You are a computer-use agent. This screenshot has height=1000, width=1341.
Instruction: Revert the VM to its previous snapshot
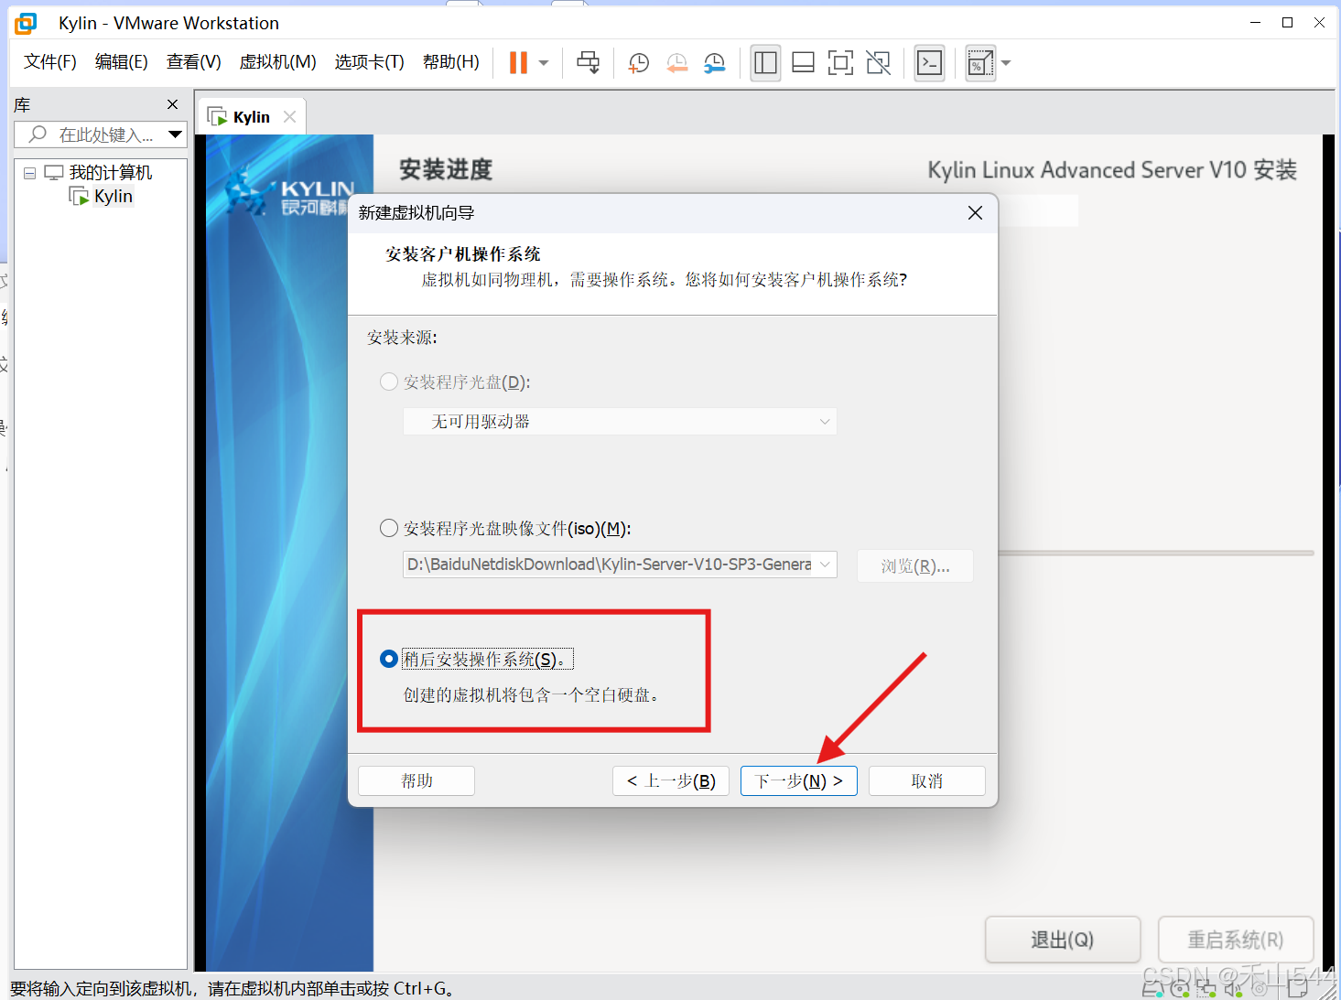point(676,62)
